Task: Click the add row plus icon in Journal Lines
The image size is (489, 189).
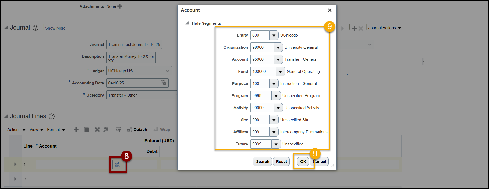Action: point(76,130)
